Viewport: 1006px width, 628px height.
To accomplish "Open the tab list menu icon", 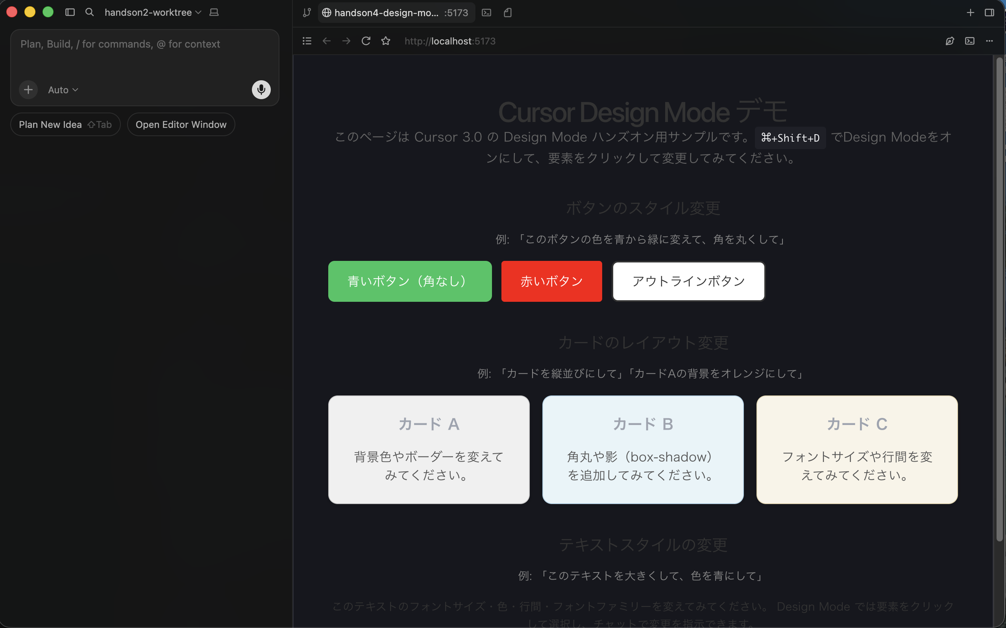I will (307, 41).
